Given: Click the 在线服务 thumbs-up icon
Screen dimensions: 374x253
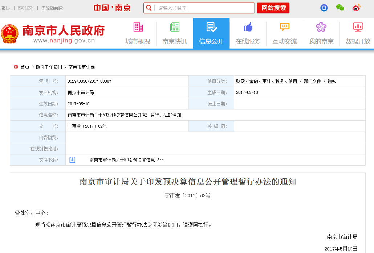Looking at the screenshot, I should tap(248, 27).
